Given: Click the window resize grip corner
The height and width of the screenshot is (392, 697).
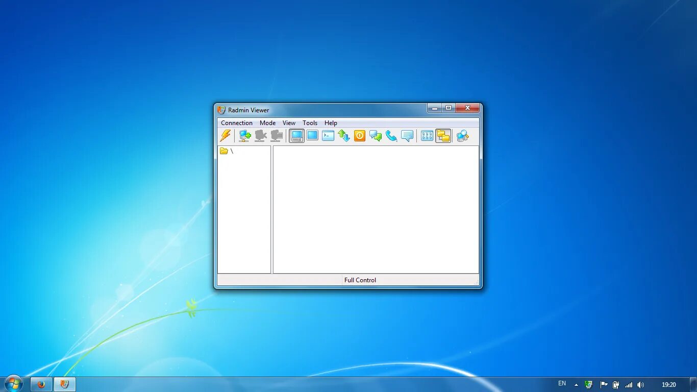Looking at the screenshot, I should tap(477, 282).
